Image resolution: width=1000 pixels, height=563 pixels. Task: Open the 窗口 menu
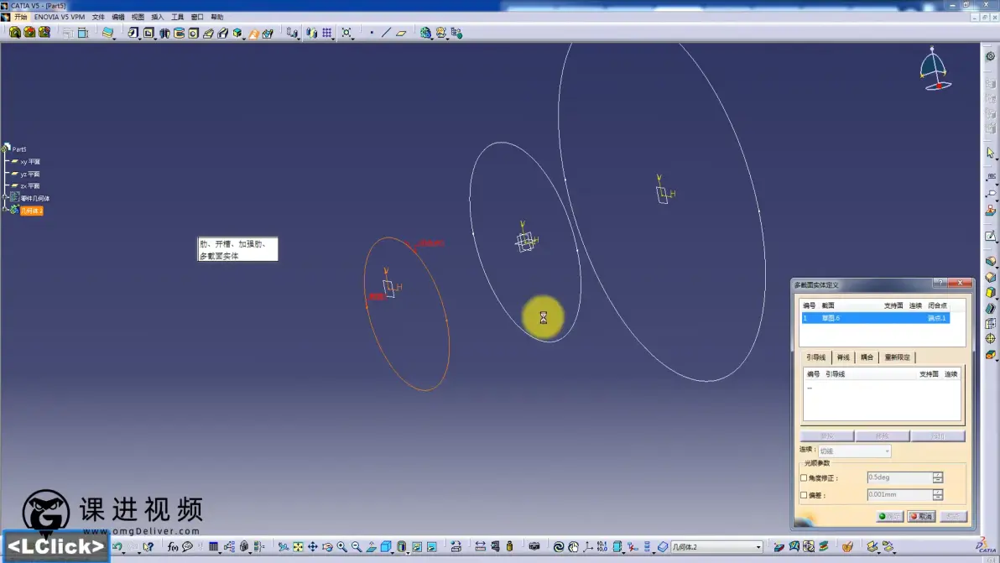197,18
